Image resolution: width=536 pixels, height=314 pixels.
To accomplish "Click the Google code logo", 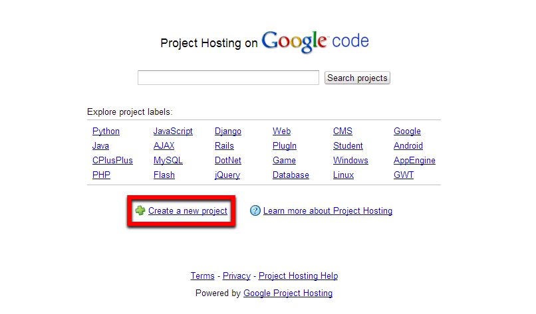I will 315,42.
